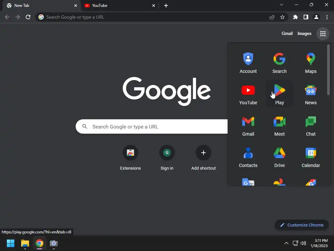This screenshot has height=251, width=334.
Task: Click the Extensions puzzle icon in toolbar
Action: pyautogui.click(x=295, y=17)
